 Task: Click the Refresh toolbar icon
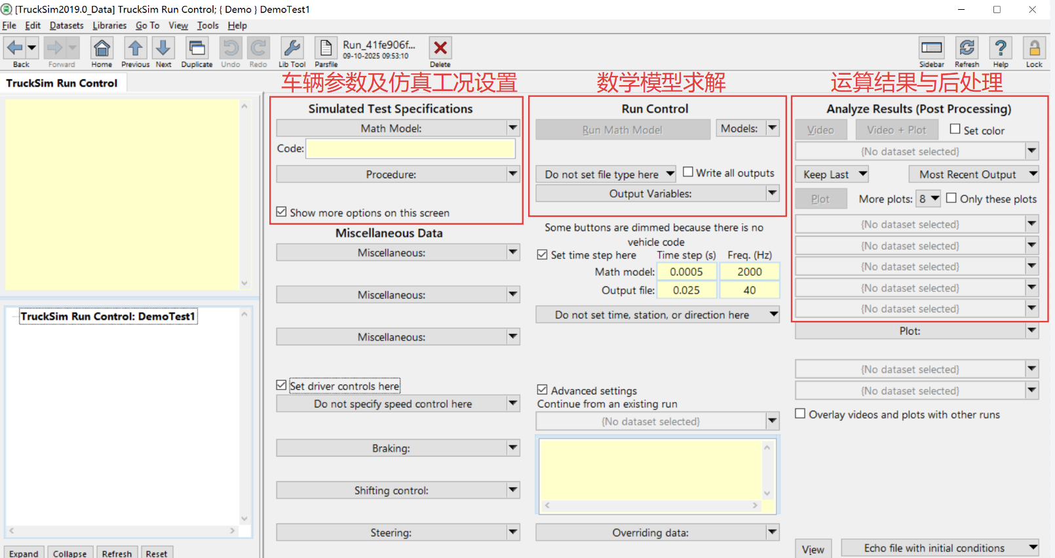tap(967, 48)
